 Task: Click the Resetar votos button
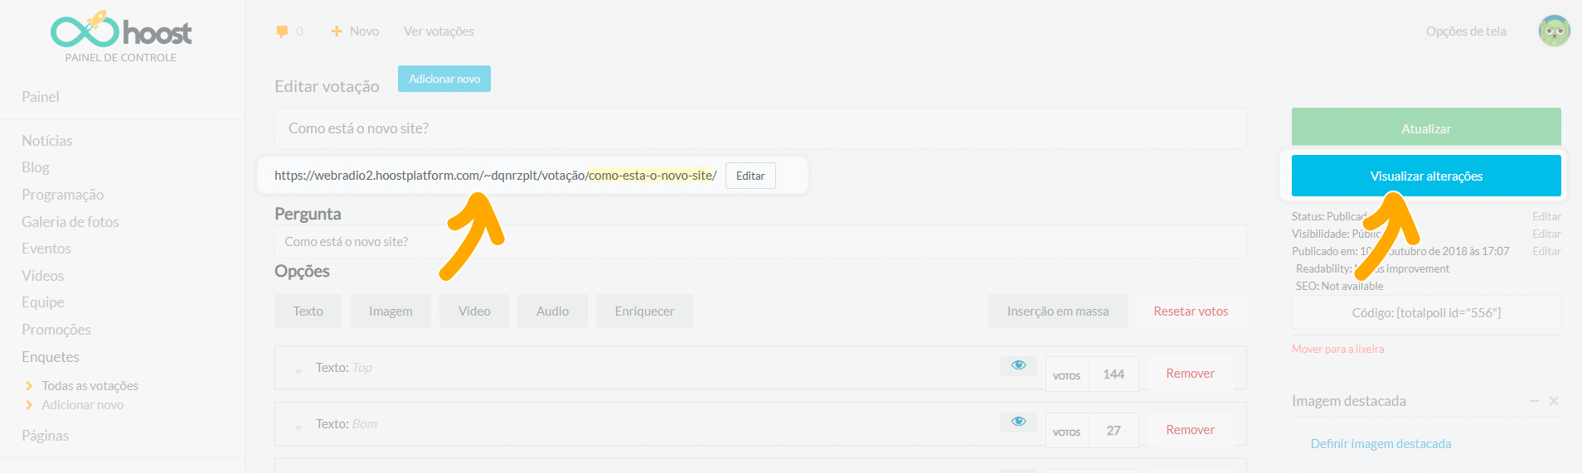(x=1191, y=311)
